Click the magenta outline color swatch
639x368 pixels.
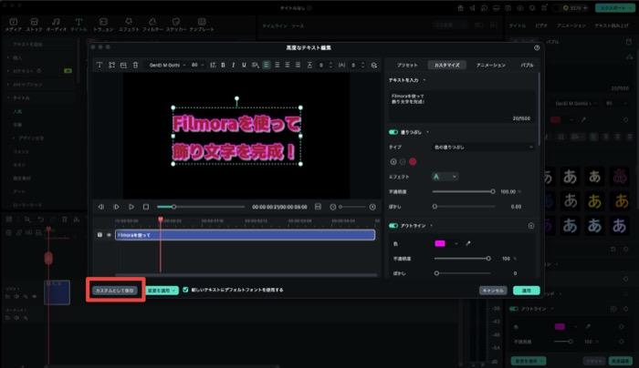click(x=440, y=243)
